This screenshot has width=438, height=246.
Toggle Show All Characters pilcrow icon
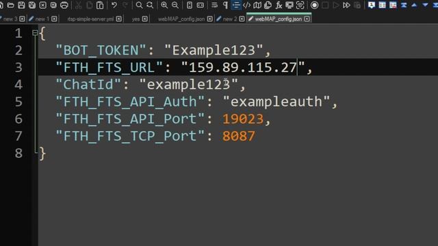click(225, 5)
